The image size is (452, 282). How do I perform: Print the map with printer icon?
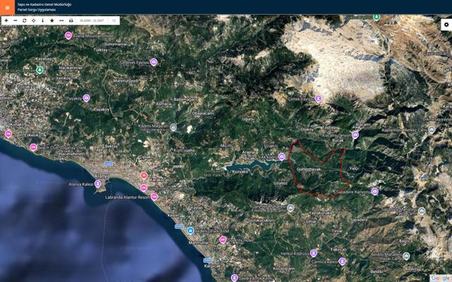71,20
